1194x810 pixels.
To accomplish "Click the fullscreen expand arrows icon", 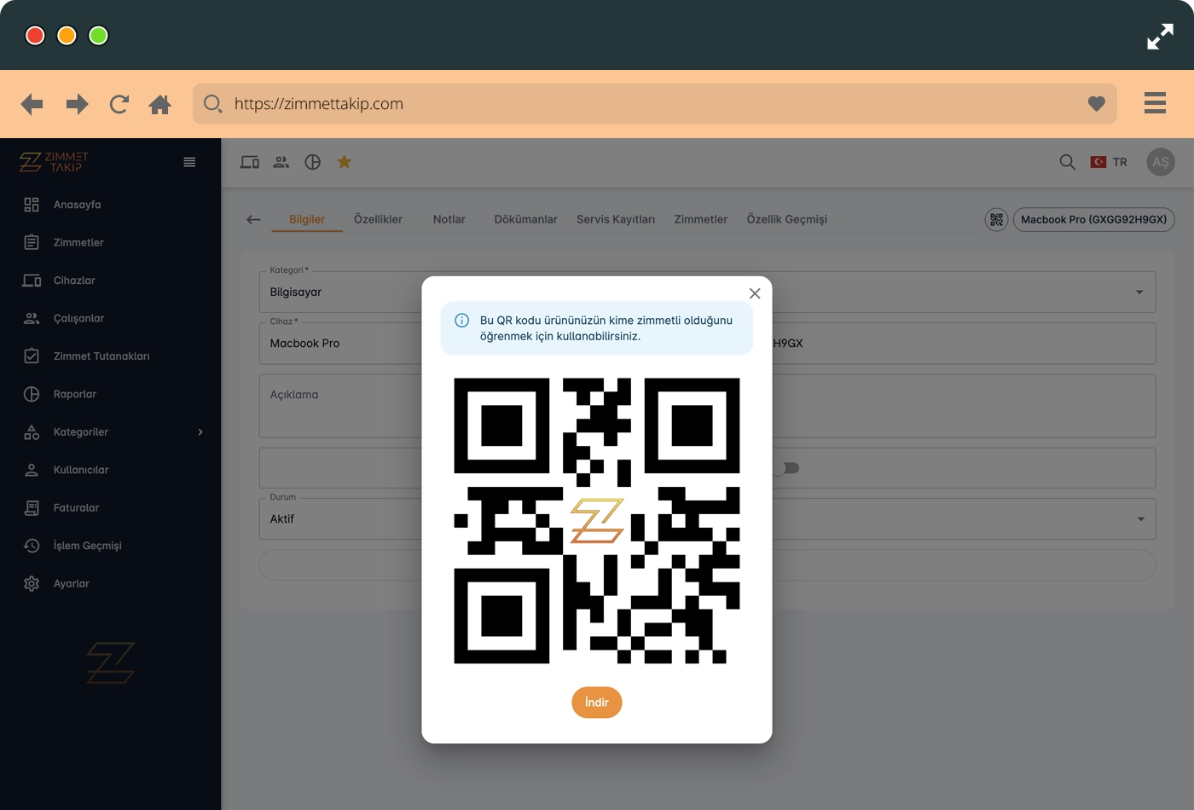I will click(1160, 37).
